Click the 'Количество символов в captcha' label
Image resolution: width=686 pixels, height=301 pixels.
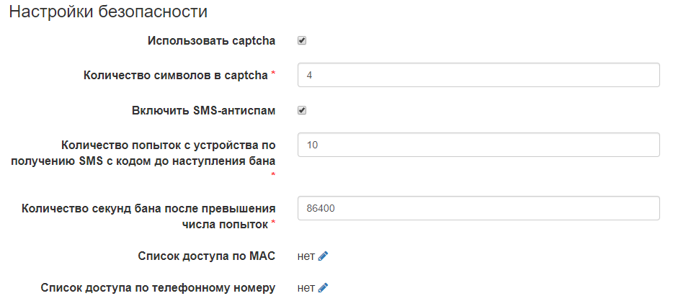pyautogui.click(x=176, y=75)
